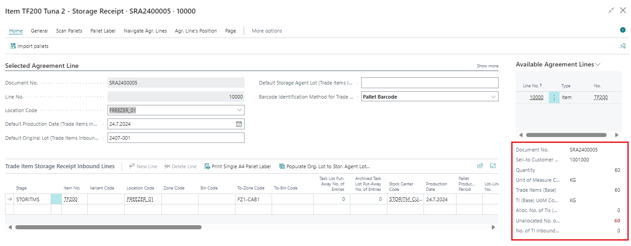631x246 pixels.
Task: Click the inbound lines horizontal scrollbar
Action: point(108,227)
